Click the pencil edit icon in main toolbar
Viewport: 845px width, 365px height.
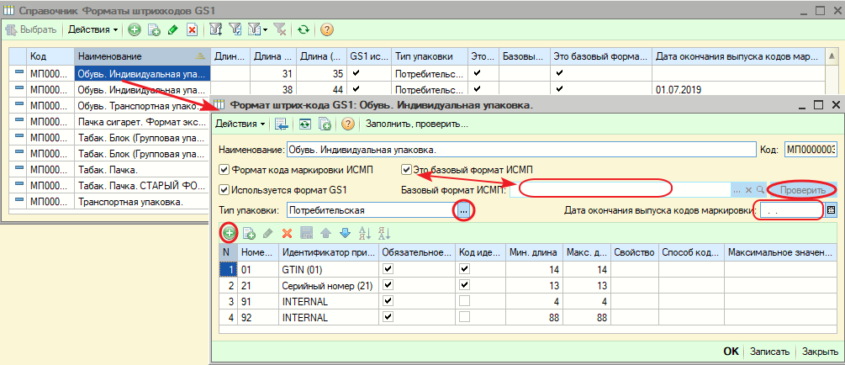172,29
